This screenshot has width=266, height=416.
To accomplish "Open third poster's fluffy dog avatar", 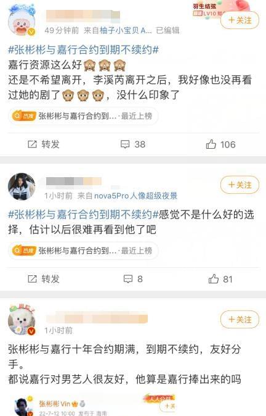I will pyautogui.click(x=22, y=320).
